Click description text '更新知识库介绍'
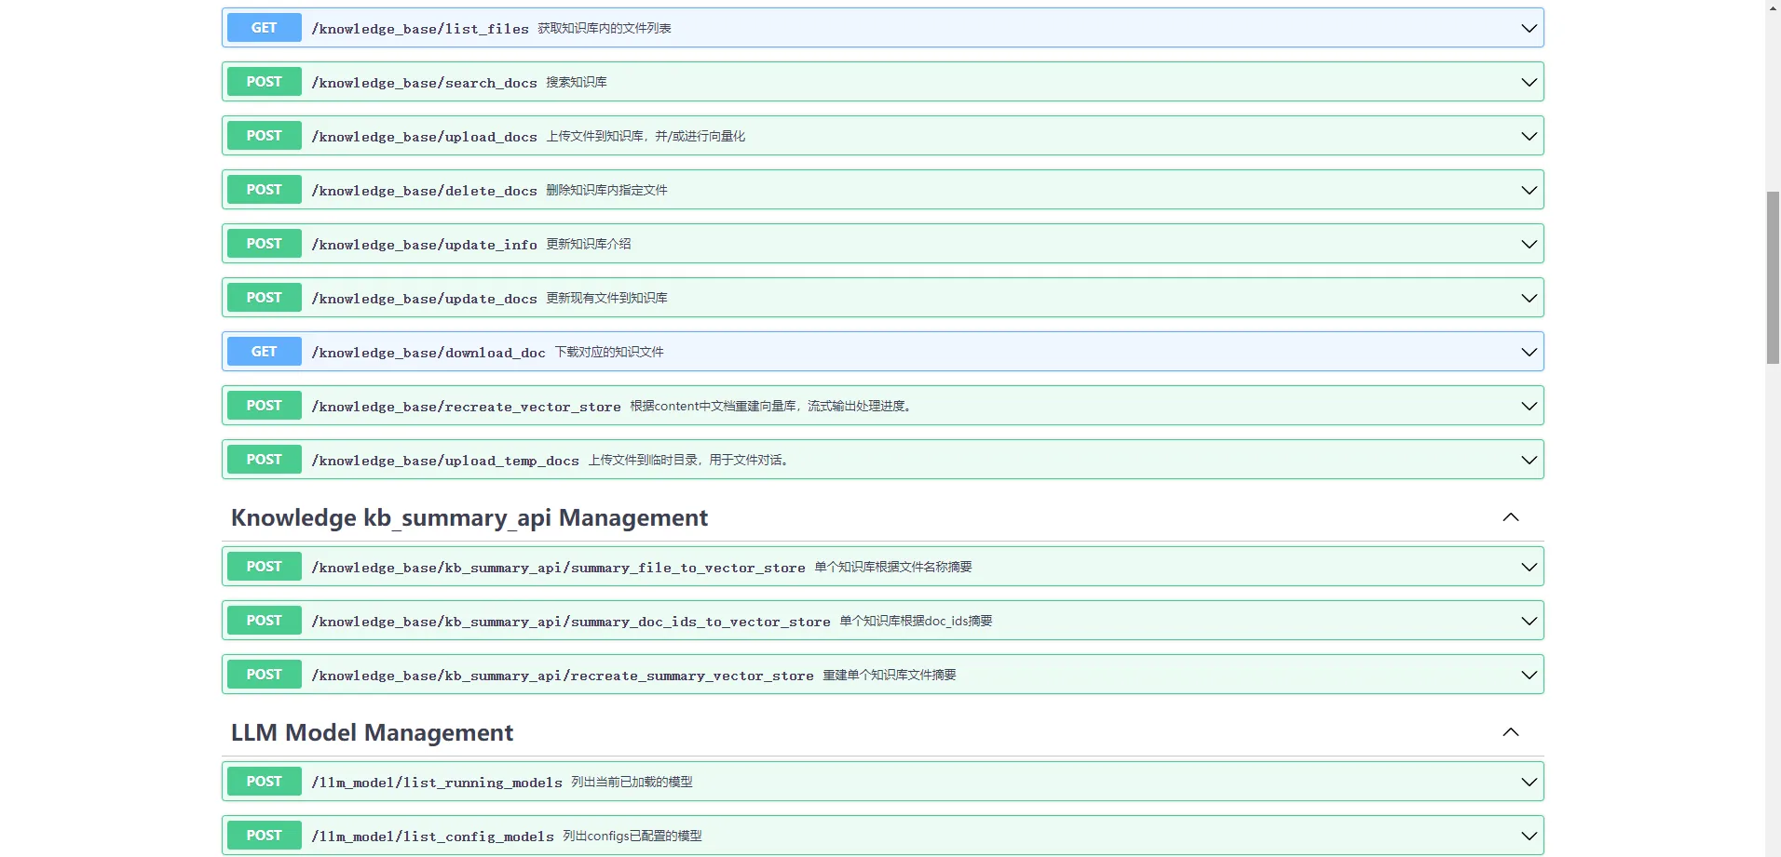Image resolution: width=1781 pixels, height=857 pixels. coord(589,244)
